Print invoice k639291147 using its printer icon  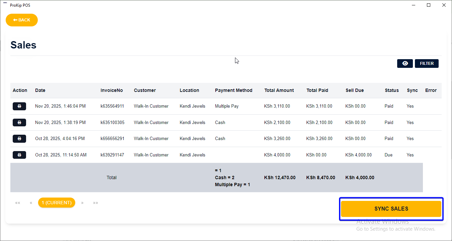tap(19, 155)
